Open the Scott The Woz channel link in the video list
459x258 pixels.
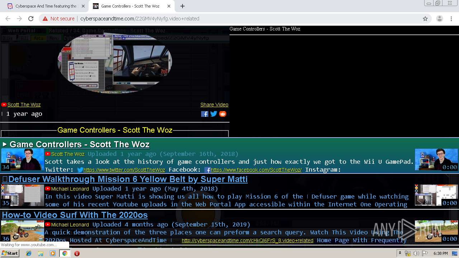pos(68,154)
